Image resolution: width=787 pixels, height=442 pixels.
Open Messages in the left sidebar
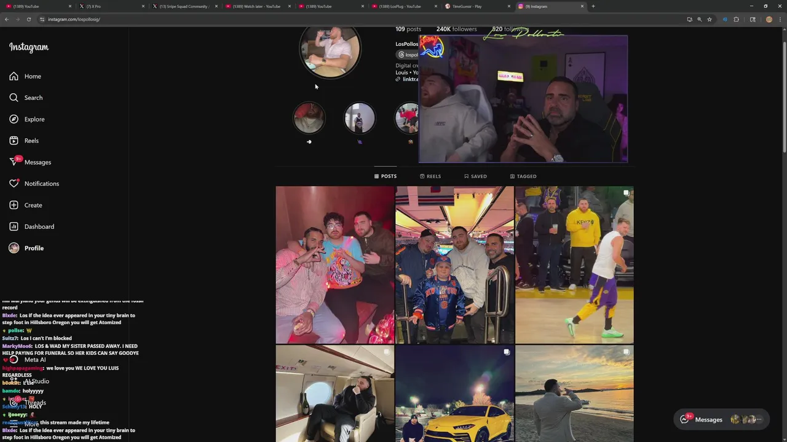(x=30, y=162)
